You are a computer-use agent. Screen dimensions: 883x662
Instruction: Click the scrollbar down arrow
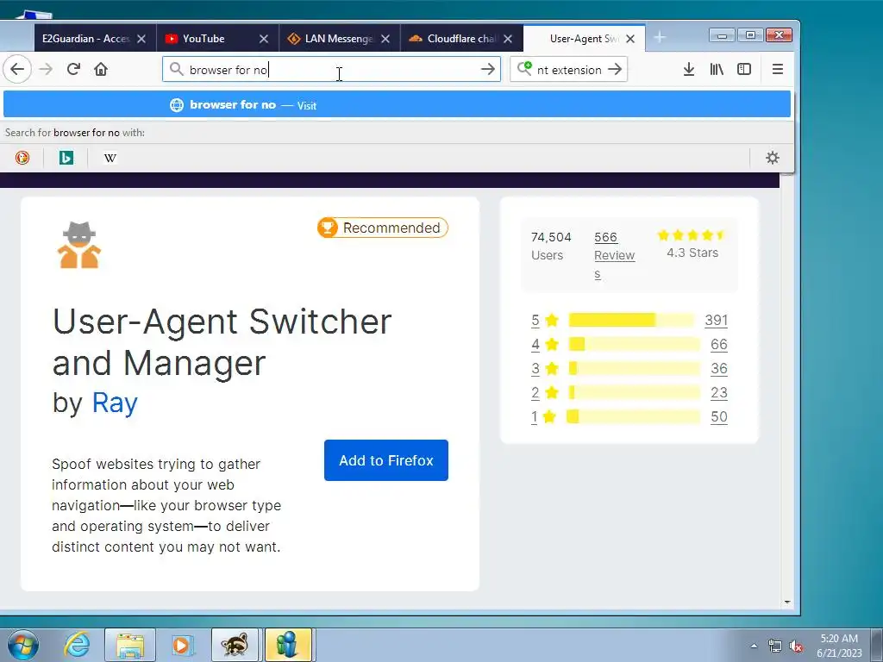786,603
